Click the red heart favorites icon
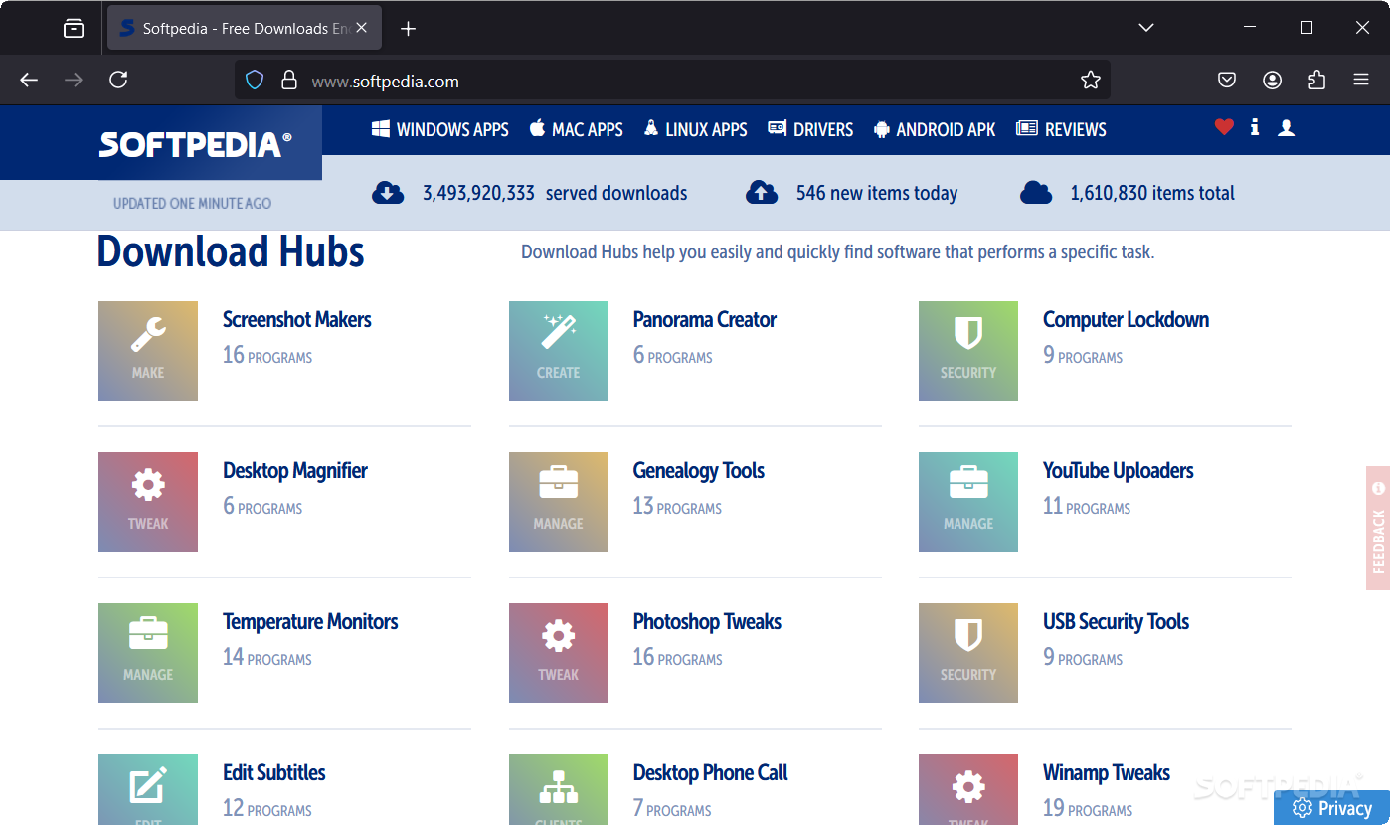The image size is (1390, 825). (x=1224, y=127)
